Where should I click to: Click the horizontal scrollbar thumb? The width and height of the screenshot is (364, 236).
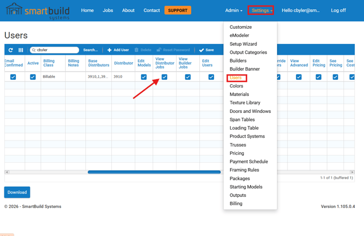click(x=154, y=172)
